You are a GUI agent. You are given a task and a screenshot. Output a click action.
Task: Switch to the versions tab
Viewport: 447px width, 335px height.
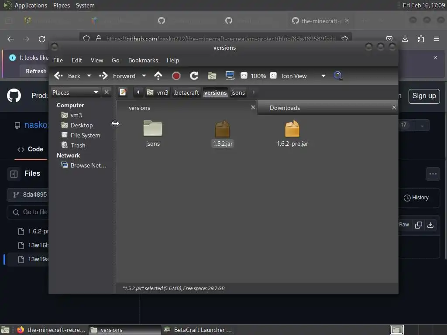click(x=139, y=108)
